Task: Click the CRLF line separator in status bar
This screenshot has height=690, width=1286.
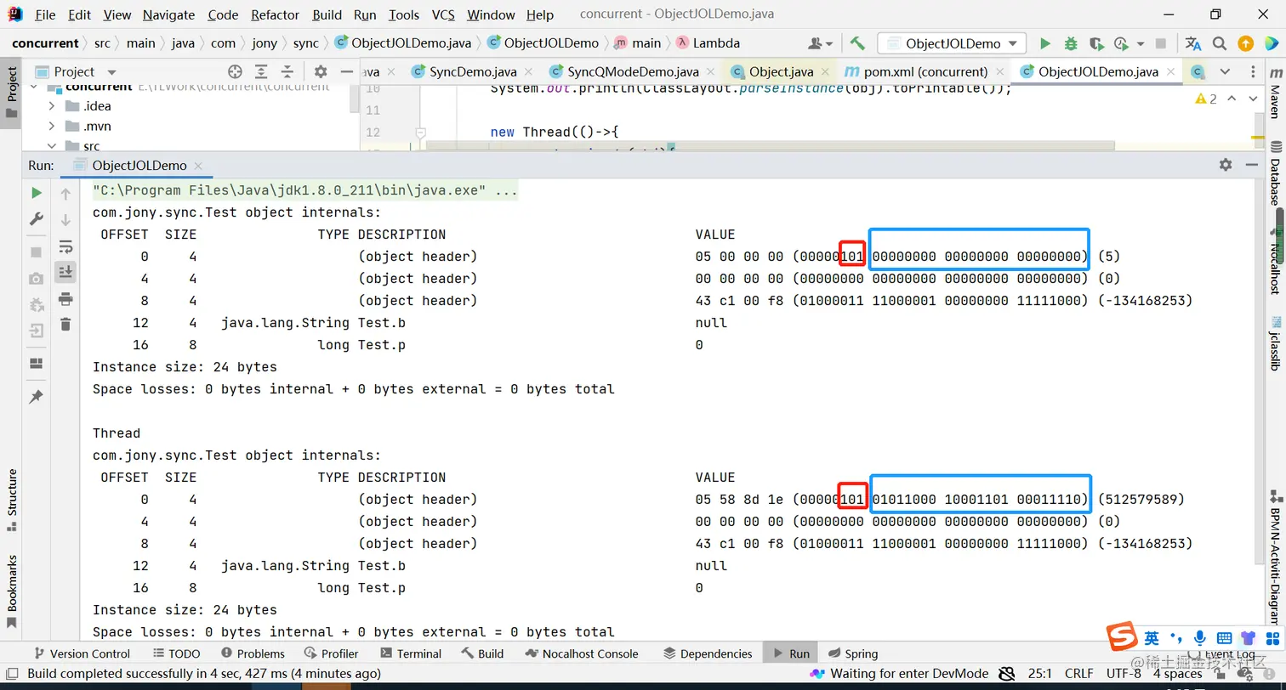Action: pos(1078,673)
